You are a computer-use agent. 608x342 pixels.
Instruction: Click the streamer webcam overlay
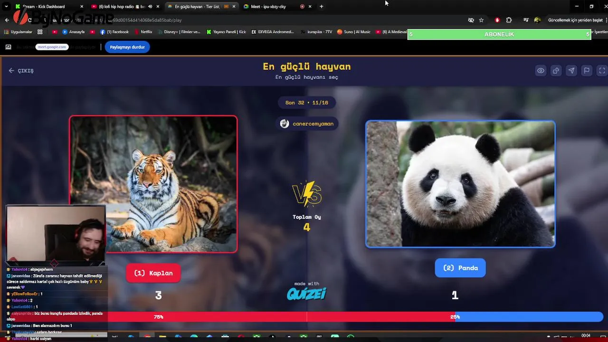point(56,233)
